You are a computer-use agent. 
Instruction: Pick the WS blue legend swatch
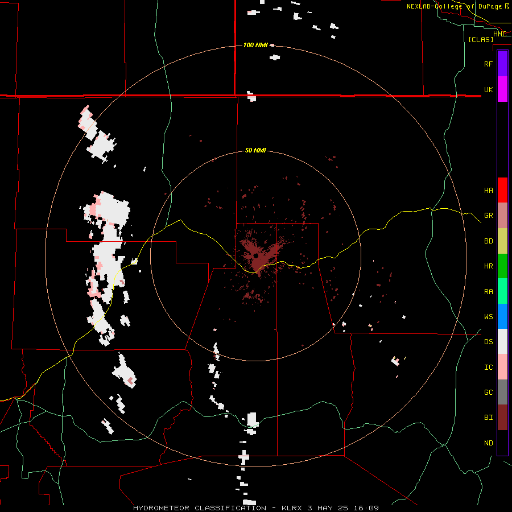[x=502, y=316]
